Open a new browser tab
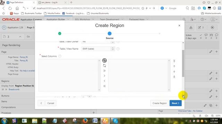The height and width of the screenshot is (124, 222). (71, 2)
